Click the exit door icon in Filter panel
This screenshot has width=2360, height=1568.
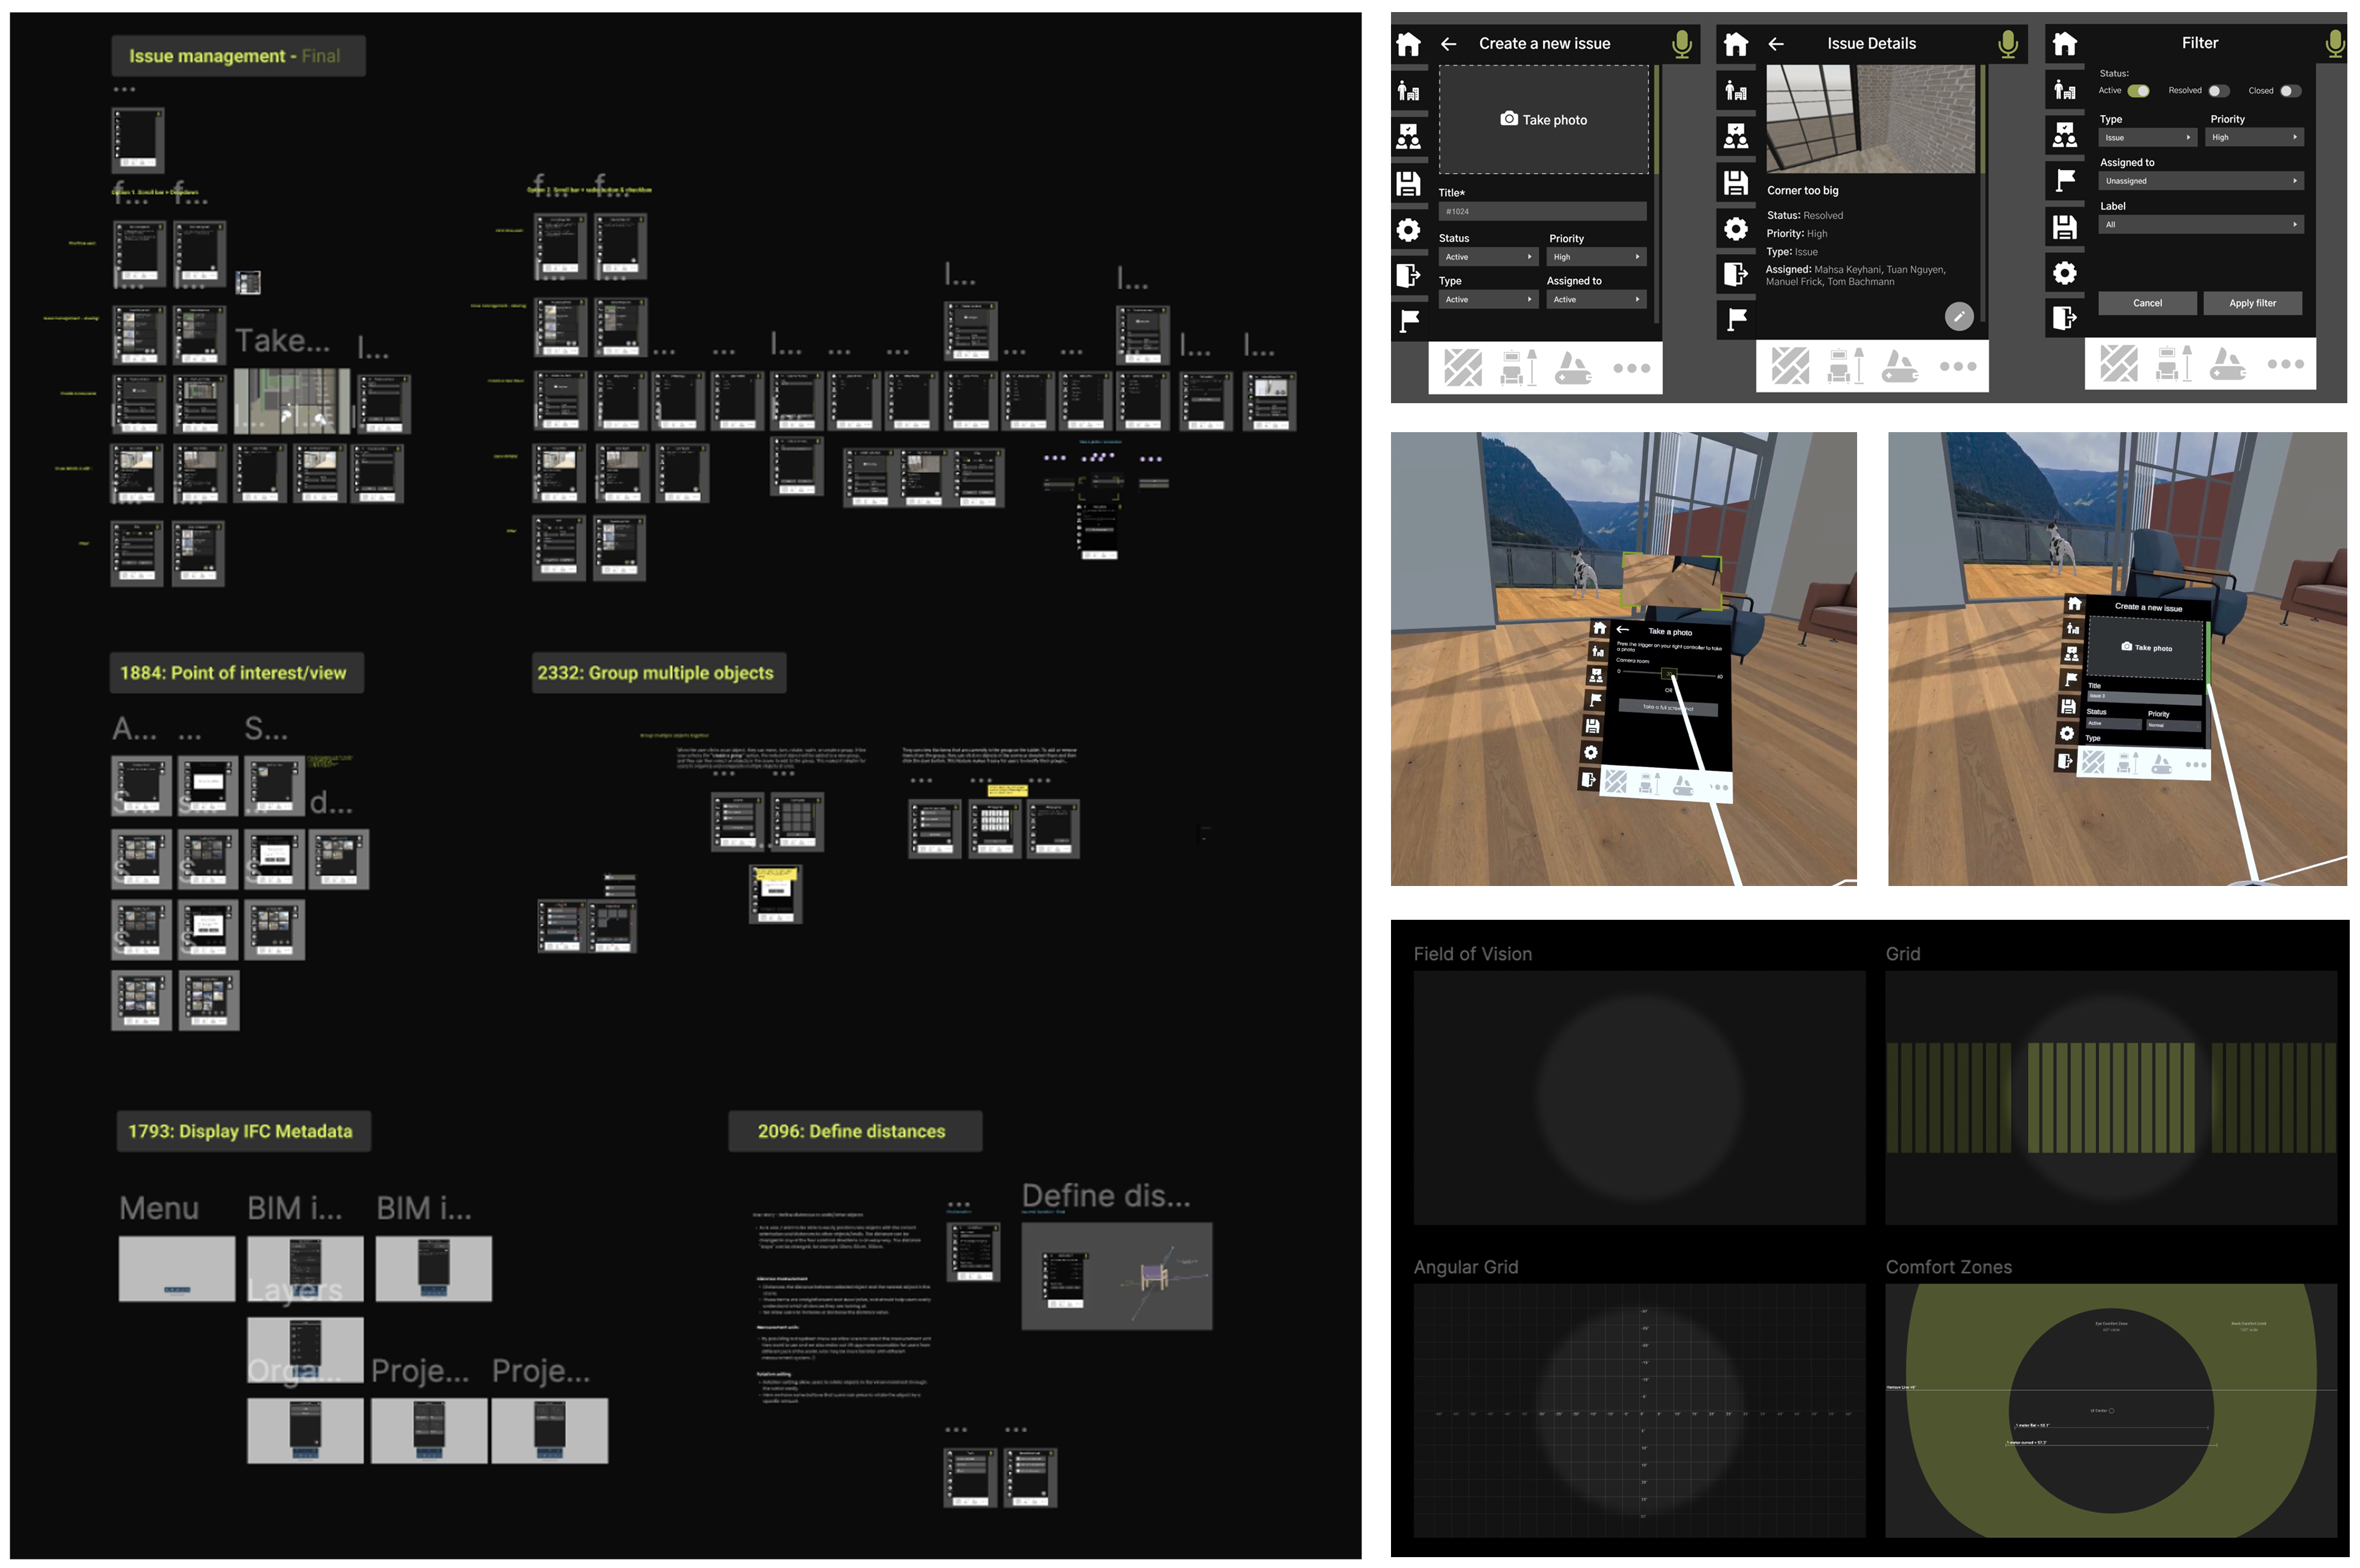(2065, 318)
